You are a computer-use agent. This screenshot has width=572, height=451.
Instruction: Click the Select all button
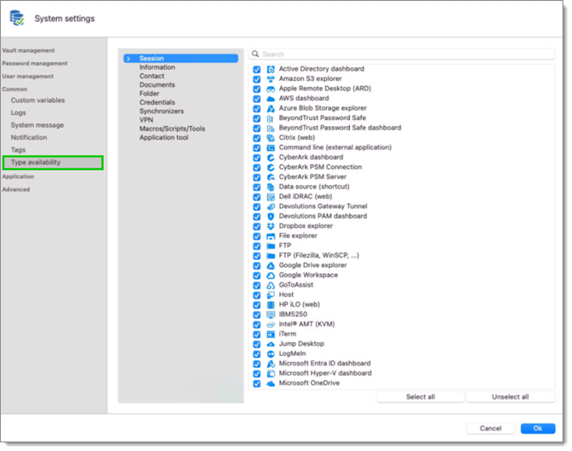[x=421, y=397]
